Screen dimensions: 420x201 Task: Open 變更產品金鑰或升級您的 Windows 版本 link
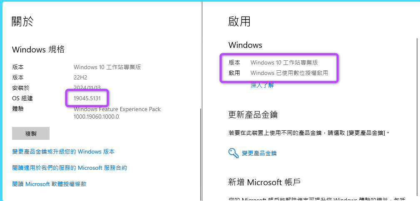click(x=63, y=152)
